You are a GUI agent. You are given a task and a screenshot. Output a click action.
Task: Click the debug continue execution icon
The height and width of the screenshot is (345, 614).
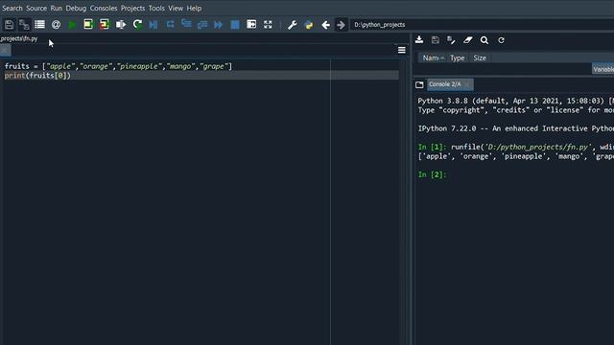219,25
